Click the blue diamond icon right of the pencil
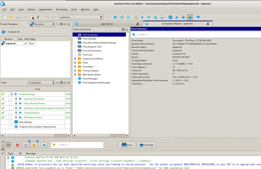 115,17
